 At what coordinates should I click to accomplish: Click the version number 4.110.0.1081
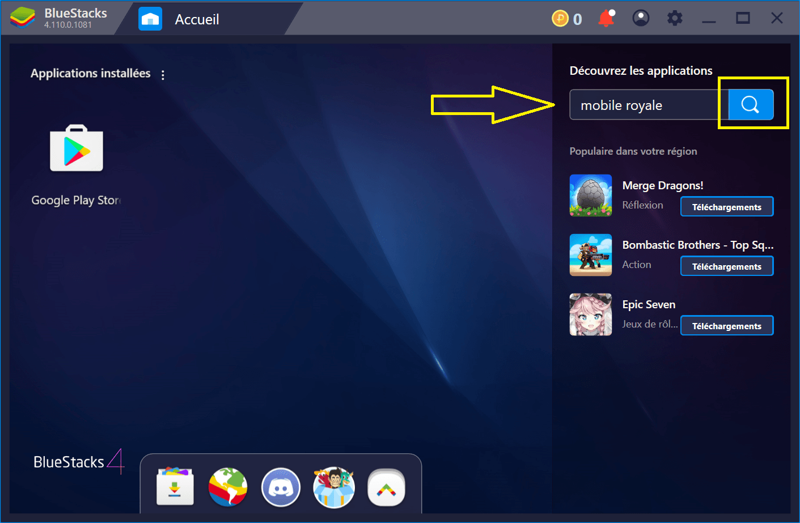pyautogui.click(x=68, y=25)
